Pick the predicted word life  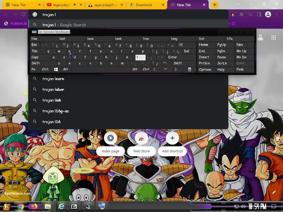240,39
